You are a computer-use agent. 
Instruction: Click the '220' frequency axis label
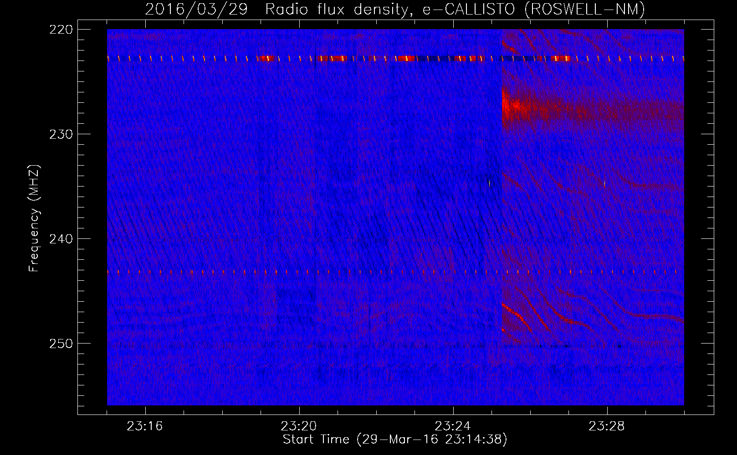tap(61, 30)
